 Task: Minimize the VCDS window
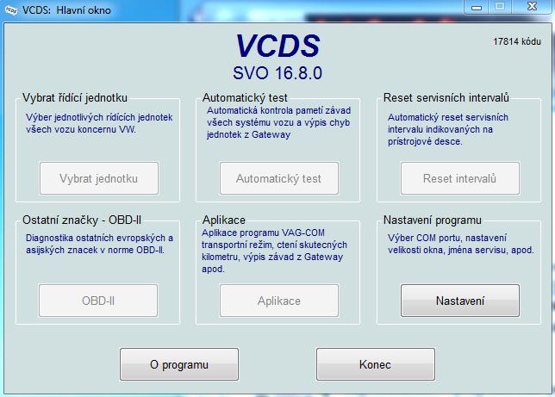point(477,7)
